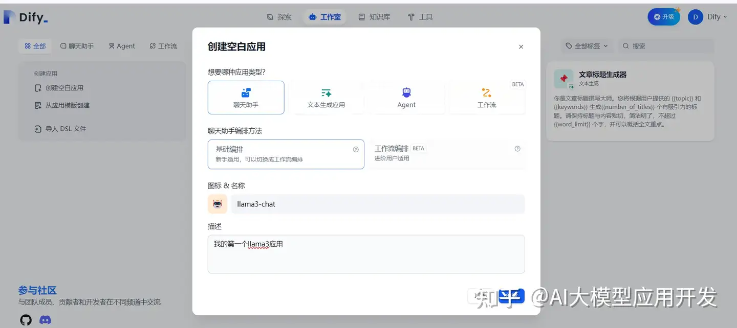Switch to the 工作室 tab in top navigation
The height and width of the screenshot is (328, 737).
click(324, 17)
